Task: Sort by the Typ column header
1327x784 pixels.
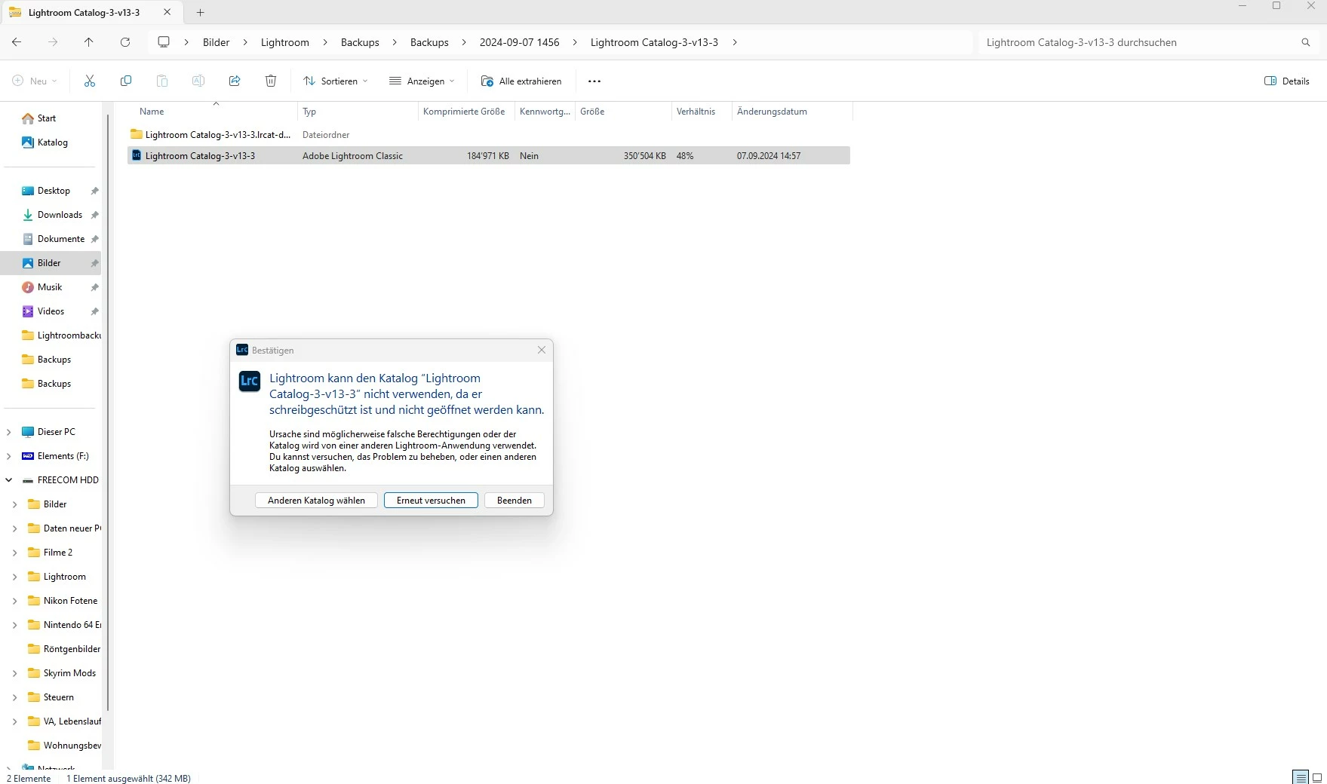Action: pos(309,112)
